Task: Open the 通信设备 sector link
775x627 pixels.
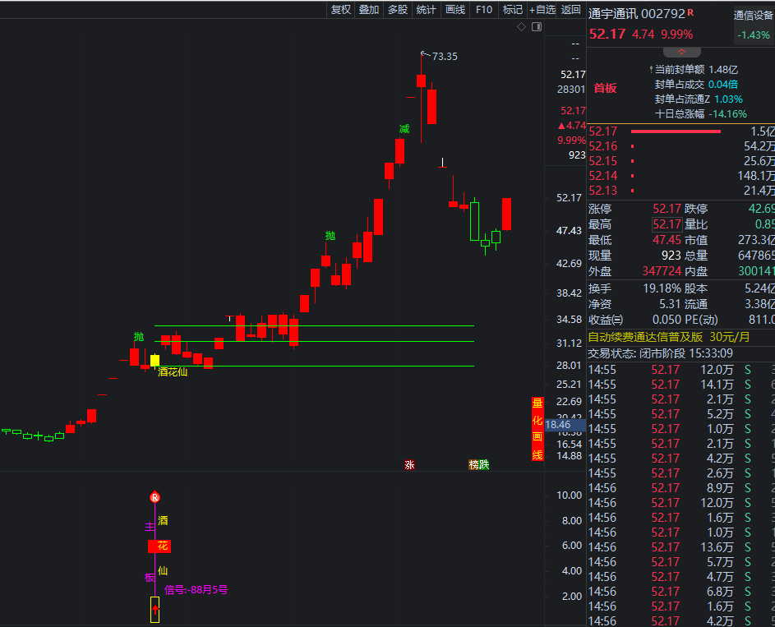Action: pyautogui.click(x=753, y=15)
